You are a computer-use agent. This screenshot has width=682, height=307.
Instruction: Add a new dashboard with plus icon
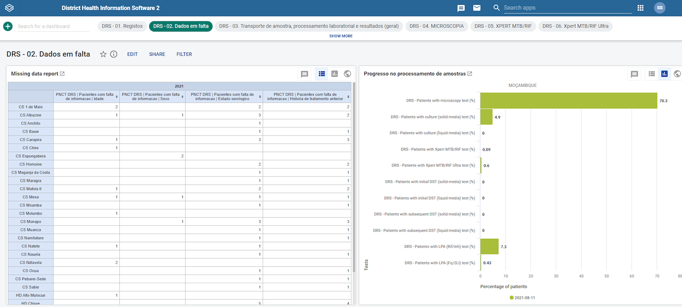(8, 26)
